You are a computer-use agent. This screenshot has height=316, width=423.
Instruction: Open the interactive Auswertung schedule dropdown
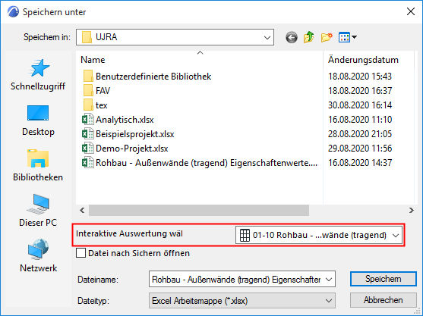pyautogui.click(x=319, y=235)
